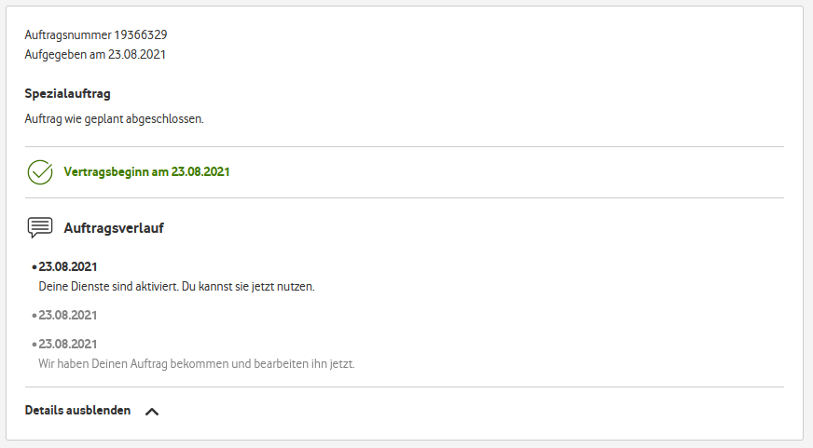Click the 'Details ausblenden' link
Screen dimensions: 813x448
coord(77,410)
